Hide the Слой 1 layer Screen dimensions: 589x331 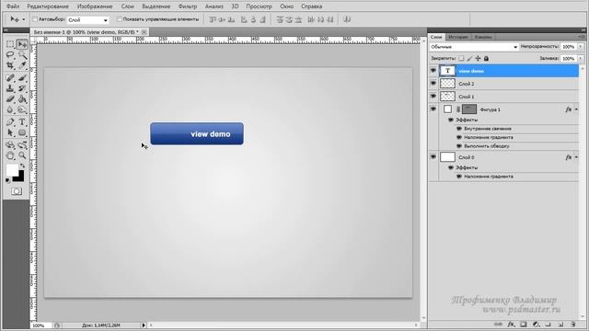433,96
